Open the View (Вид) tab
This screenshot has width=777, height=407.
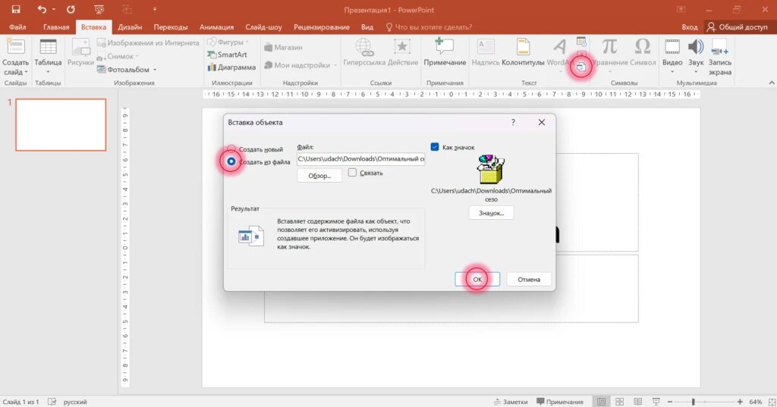coord(367,27)
